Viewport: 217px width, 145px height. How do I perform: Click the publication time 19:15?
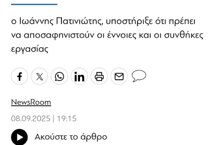(67, 119)
